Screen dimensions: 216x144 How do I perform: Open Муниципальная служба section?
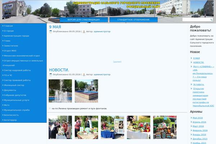pos(17,110)
